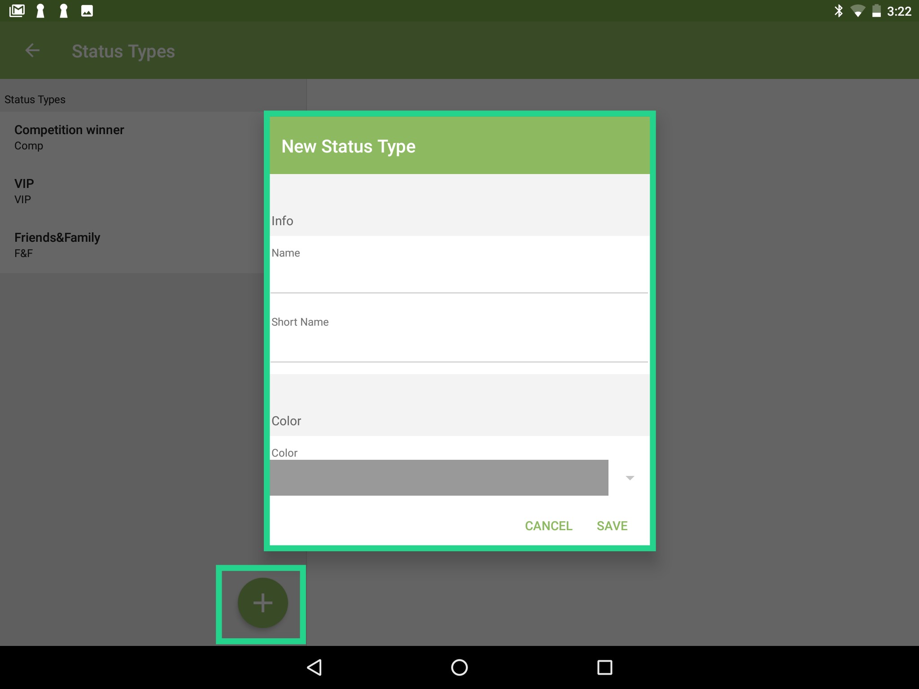Tap the Gmail notification icon

pos(17,11)
